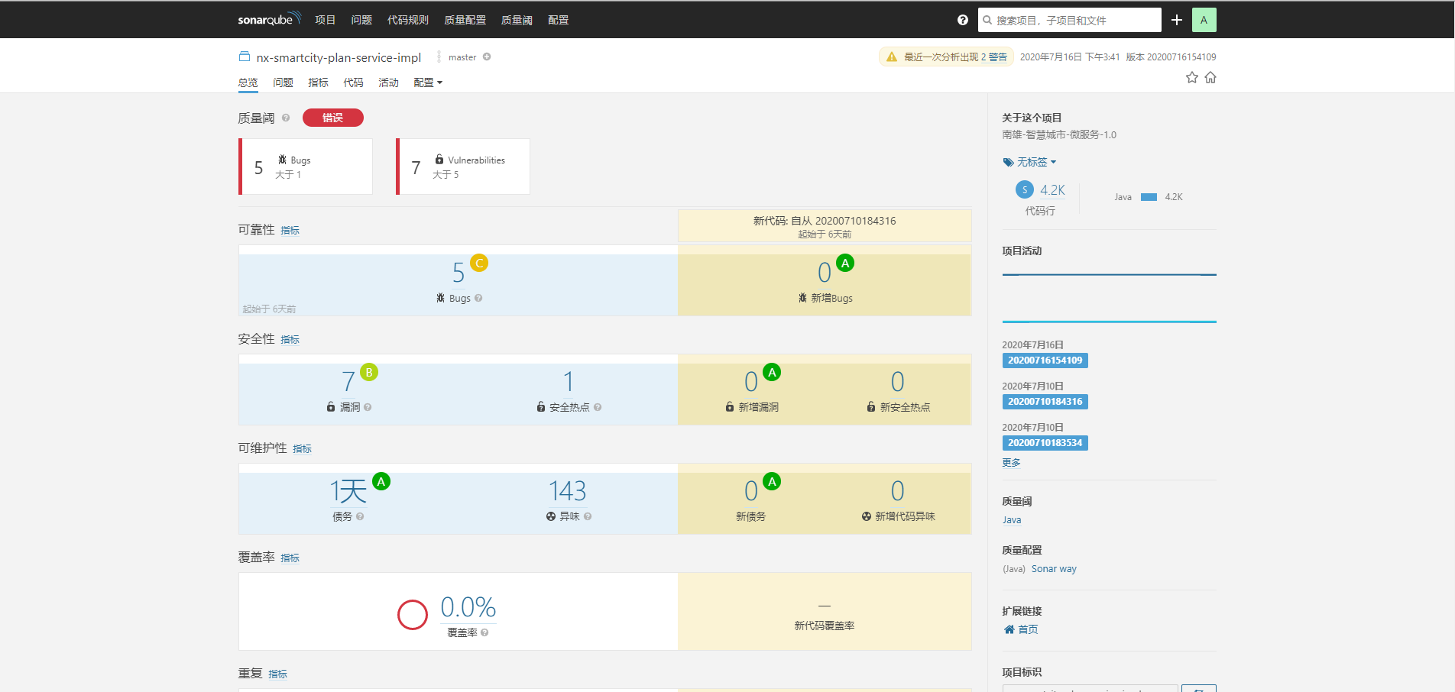Switch to the 活动 project tab

click(389, 82)
